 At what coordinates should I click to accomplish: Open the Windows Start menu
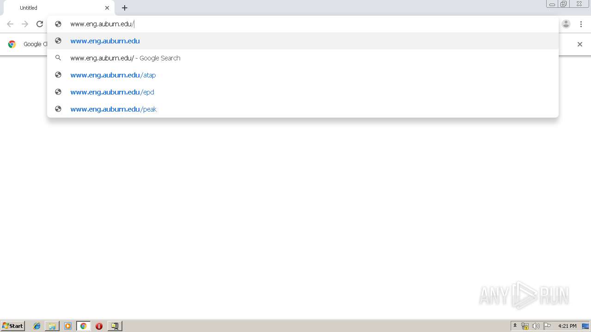coord(13,326)
